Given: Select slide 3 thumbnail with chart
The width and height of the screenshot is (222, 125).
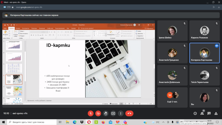Looking at the screenshot, I should pyautogui.click(x=14, y=45).
